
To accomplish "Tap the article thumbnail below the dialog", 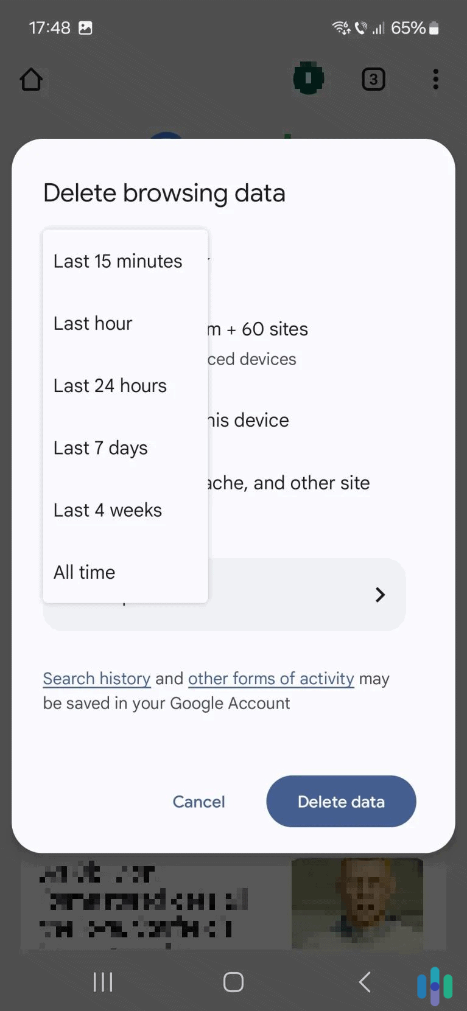I will tap(357, 905).
